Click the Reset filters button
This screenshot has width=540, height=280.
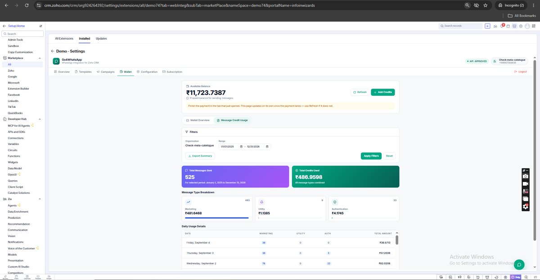[x=389, y=156]
